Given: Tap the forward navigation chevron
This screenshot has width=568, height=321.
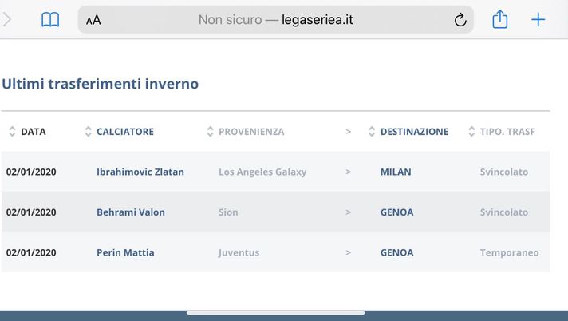Looking at the screenshot, I should 7,20.
